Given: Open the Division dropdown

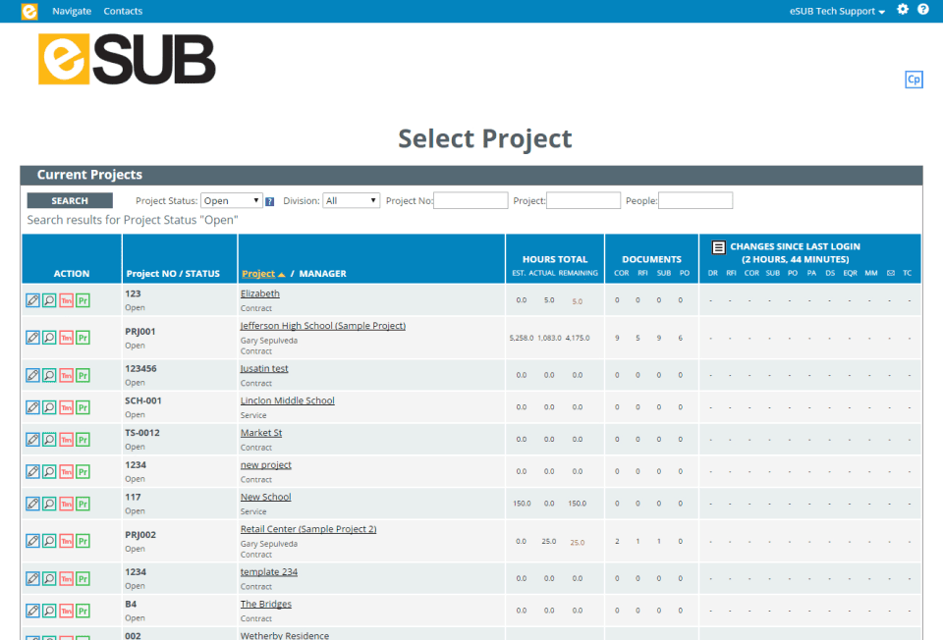Looking at the screenshot, I should pos(352,200).
